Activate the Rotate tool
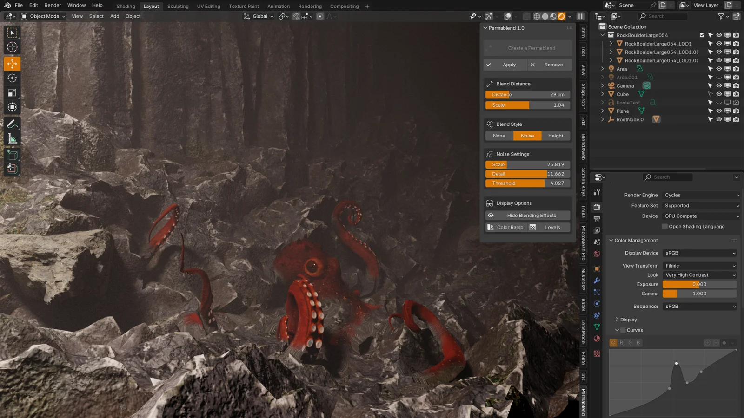 pyautogui.click(x=12, y=78)
